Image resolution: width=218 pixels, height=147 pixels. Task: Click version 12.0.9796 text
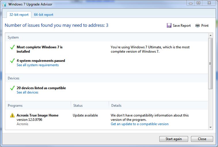point(29,120)
